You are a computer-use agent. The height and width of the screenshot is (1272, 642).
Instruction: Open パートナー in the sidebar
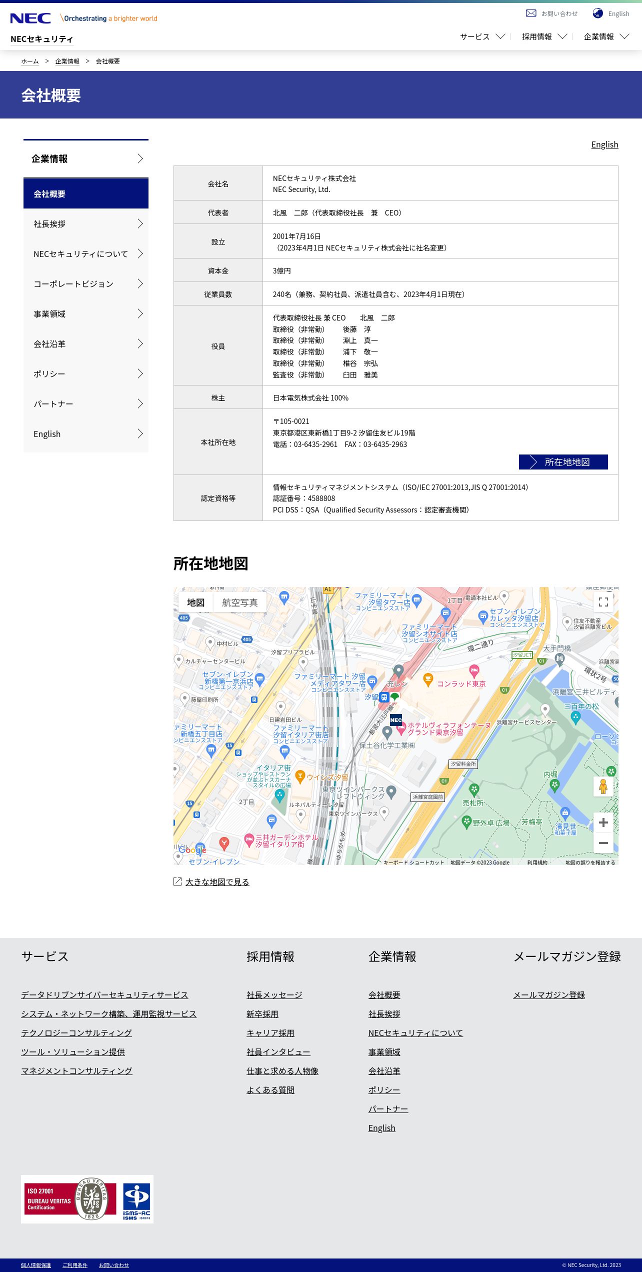click(86, 403)
